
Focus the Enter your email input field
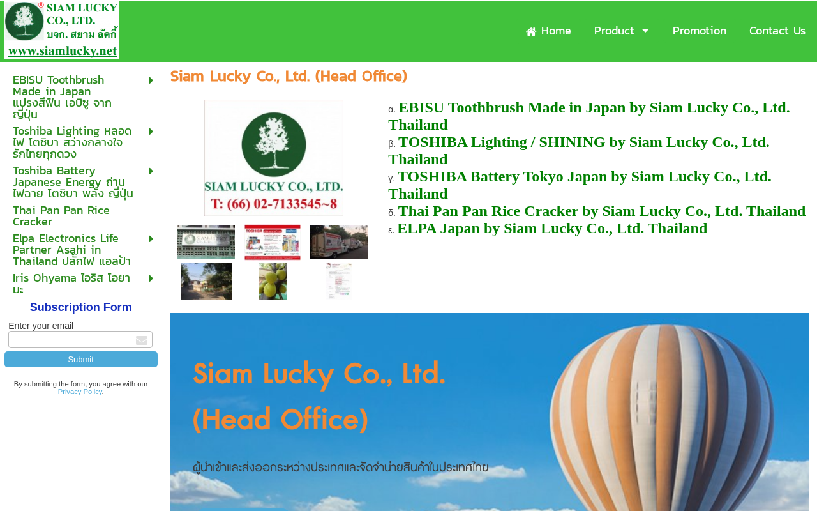[x=80, y=340]
